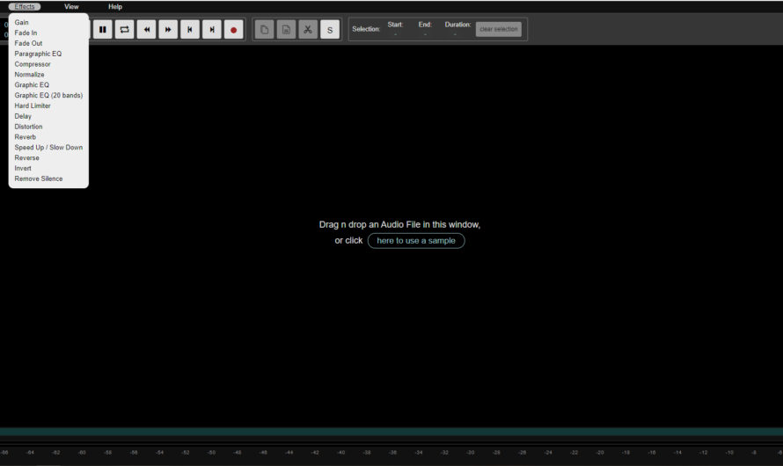This screenshot has width=783, height=466.
Task: Click the pause playback button
Action: [103, 30]
